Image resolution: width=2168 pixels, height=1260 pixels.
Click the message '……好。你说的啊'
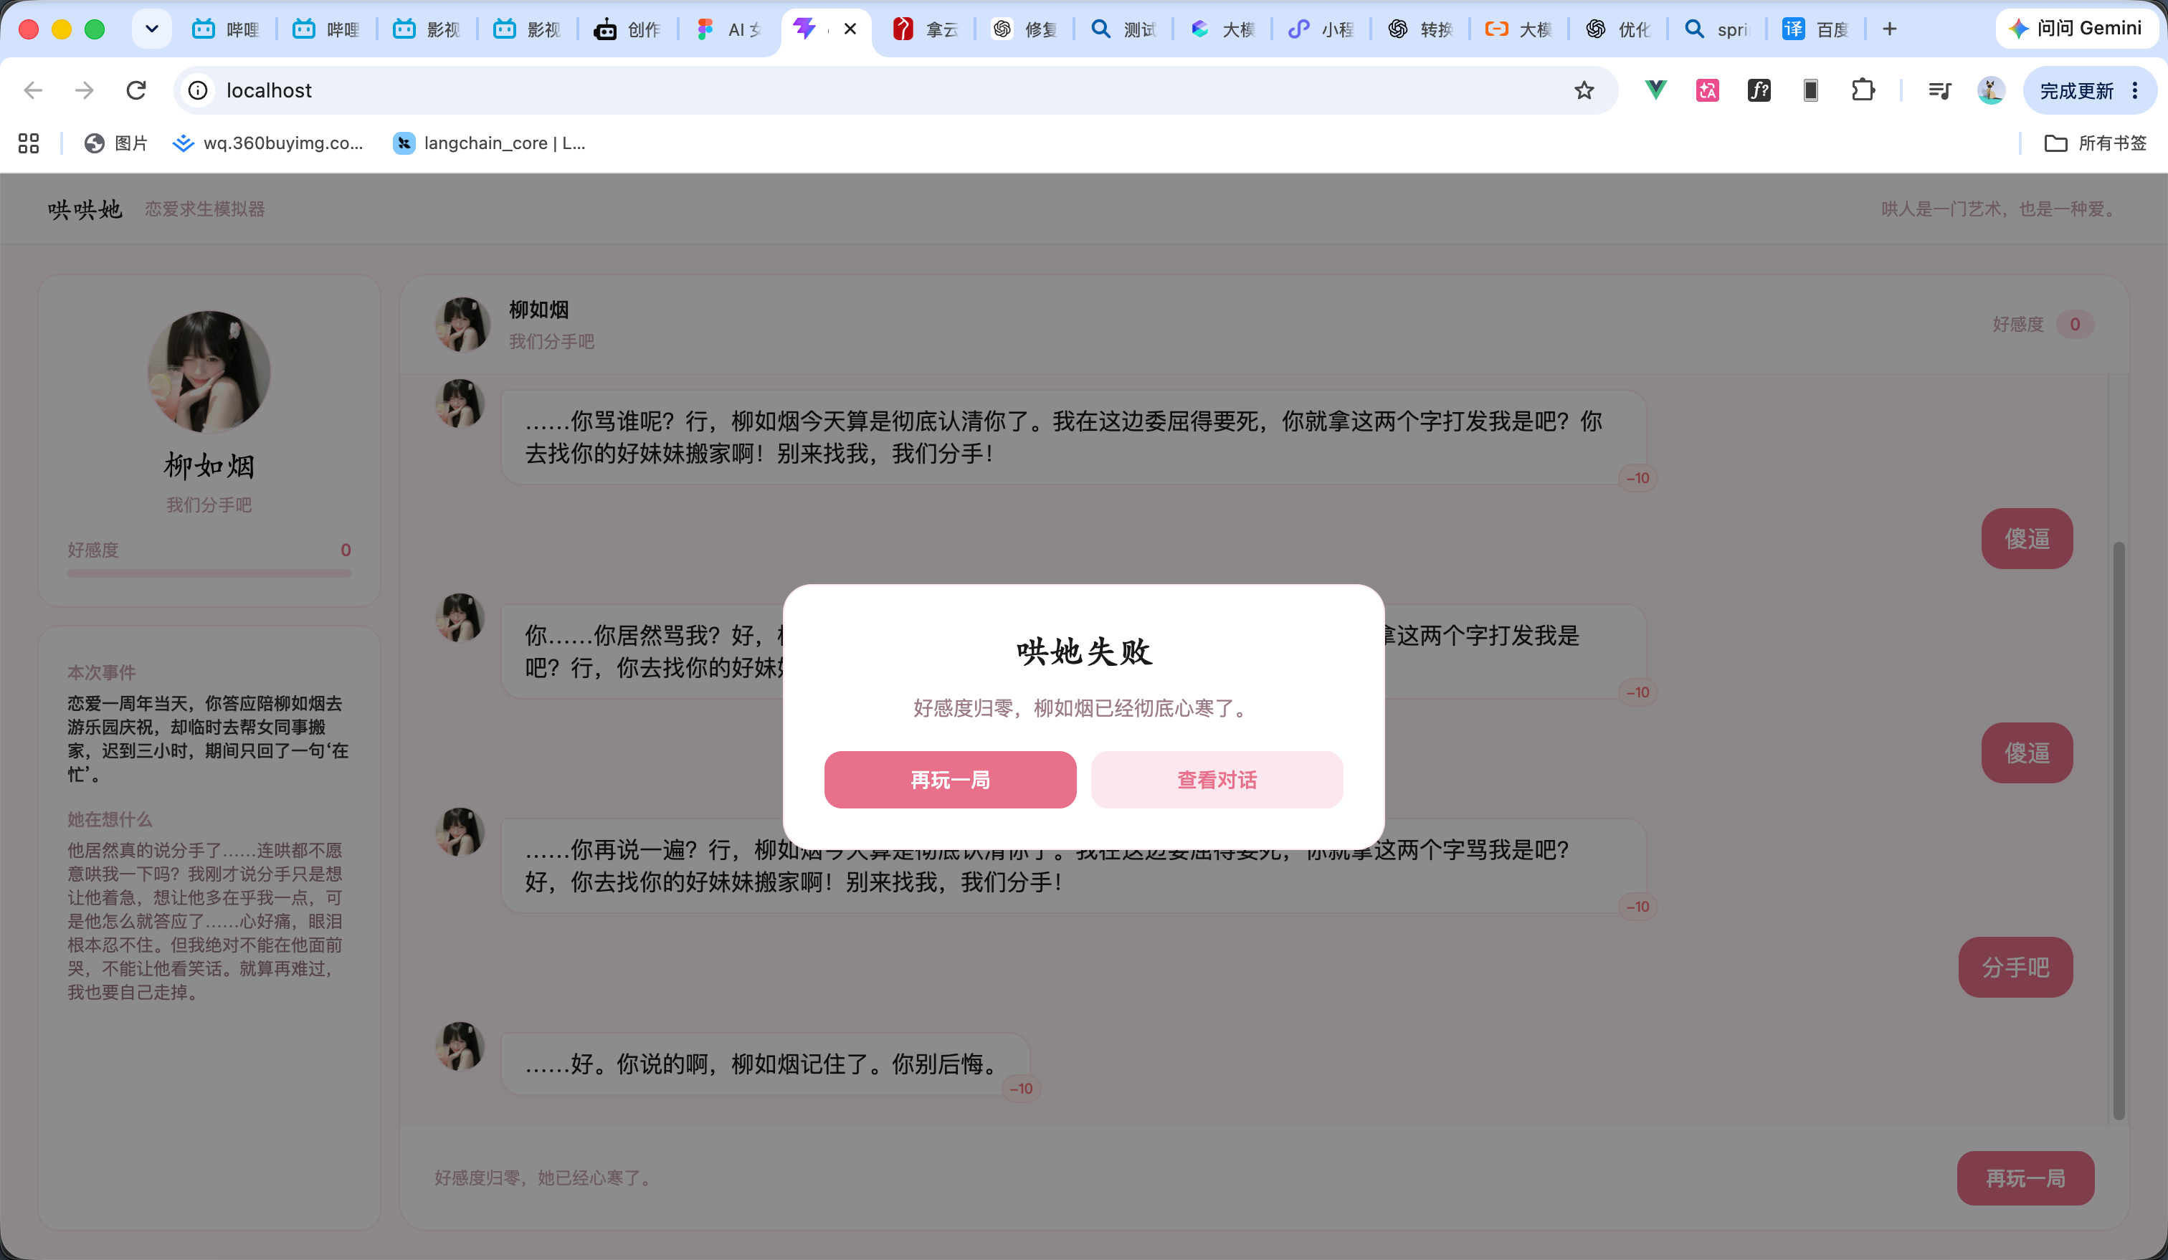[x=766, y=1064]
